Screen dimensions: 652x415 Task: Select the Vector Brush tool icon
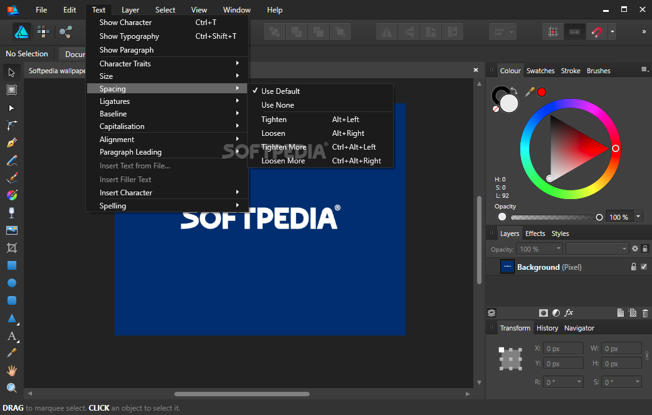12,178
